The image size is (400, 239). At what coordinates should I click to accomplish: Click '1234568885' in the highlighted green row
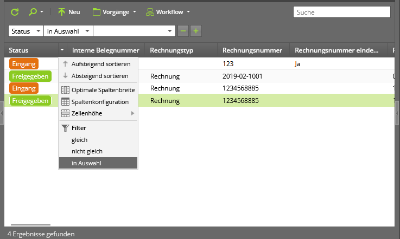tap(240, 101)
